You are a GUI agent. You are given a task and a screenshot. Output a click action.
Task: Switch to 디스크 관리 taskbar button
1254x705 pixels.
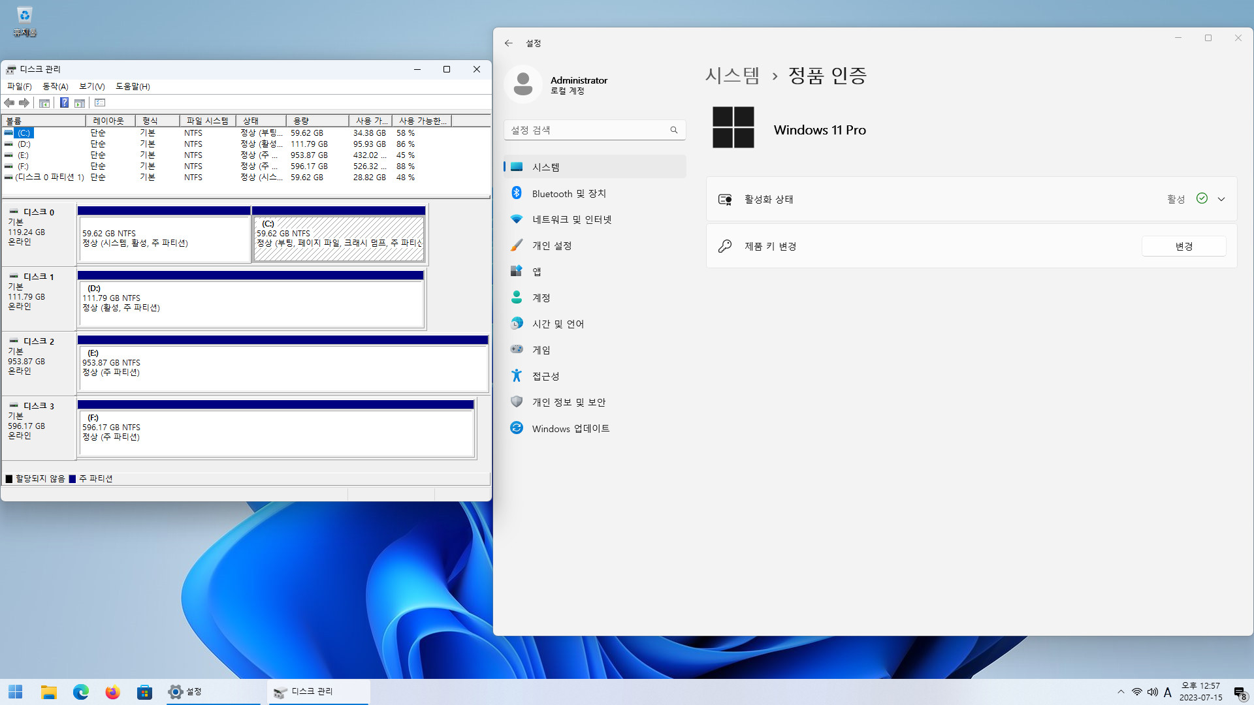[x=319, y=692]
